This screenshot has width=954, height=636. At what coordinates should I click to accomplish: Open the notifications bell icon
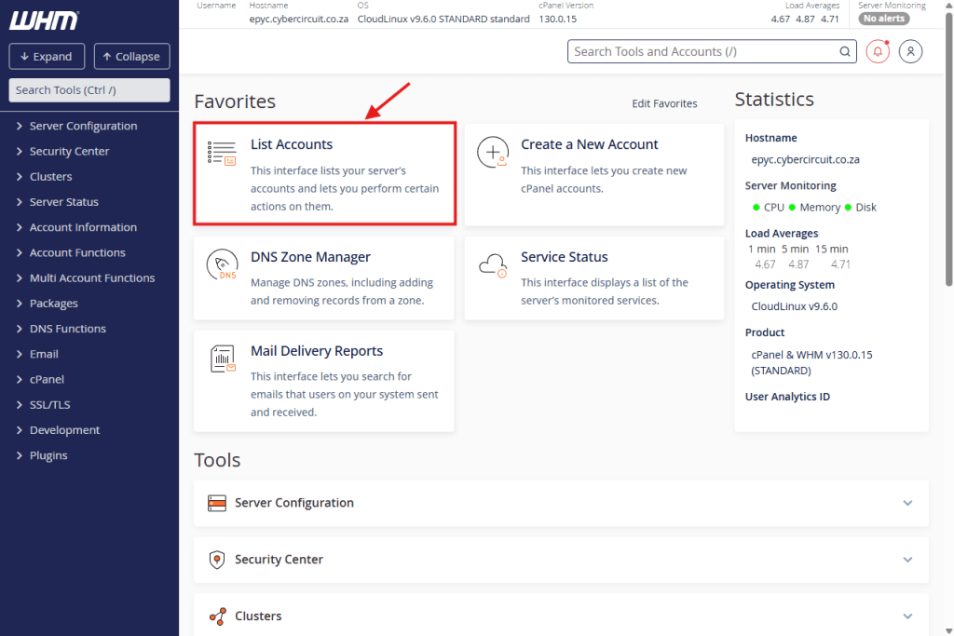tap(878, 52)
